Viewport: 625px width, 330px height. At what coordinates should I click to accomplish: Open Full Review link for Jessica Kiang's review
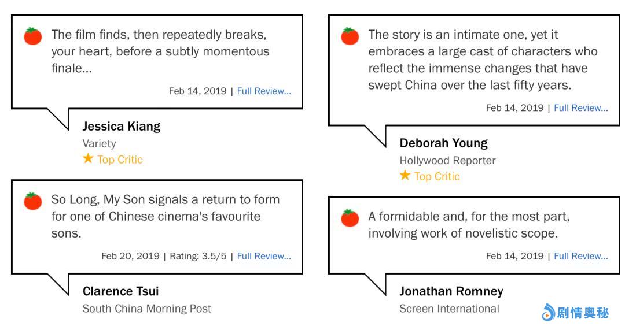[x=264, y=91]
